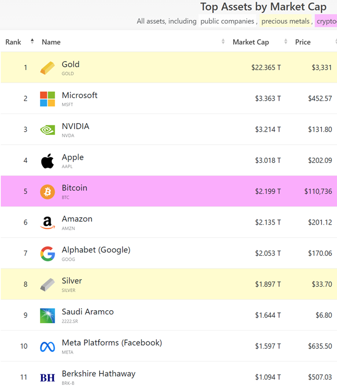Click the Google G logo icon
Screen dimensions: 337x388
coord(47,254)
